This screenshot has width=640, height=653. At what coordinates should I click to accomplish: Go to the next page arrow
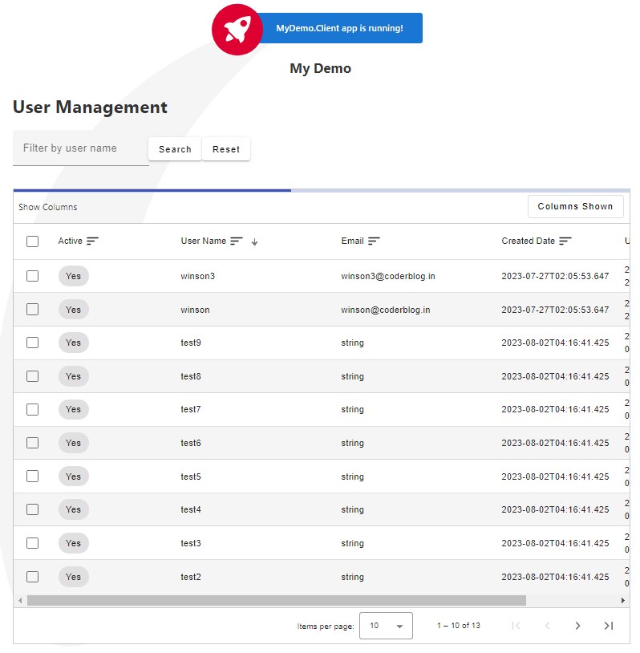(577, 626)
